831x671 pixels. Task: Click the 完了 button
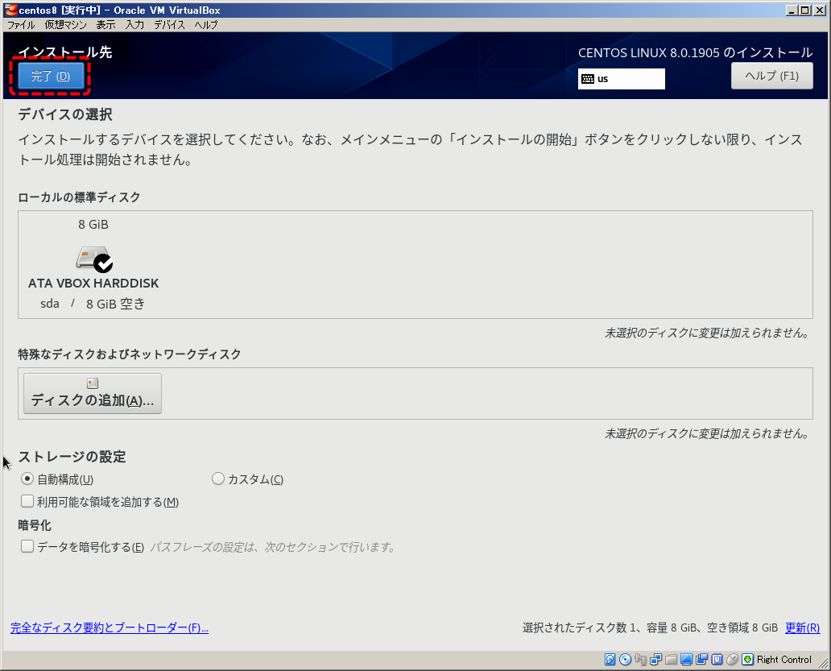pyautogui.click(x=49, y=75)
